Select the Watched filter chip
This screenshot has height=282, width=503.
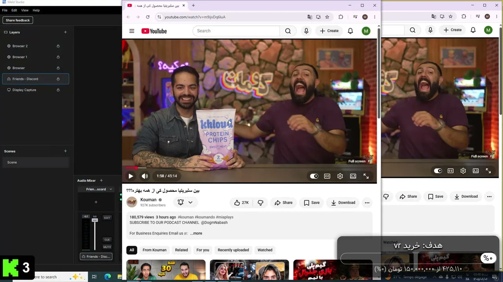(x=265, y=250)
